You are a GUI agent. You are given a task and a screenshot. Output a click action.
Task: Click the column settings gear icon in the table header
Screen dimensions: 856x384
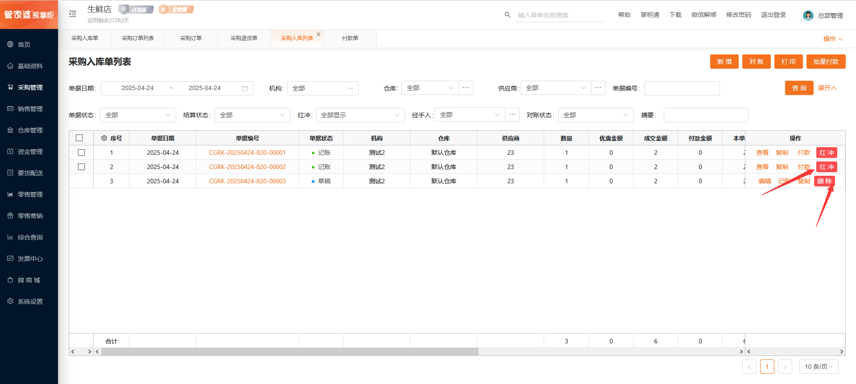[104, 138]
